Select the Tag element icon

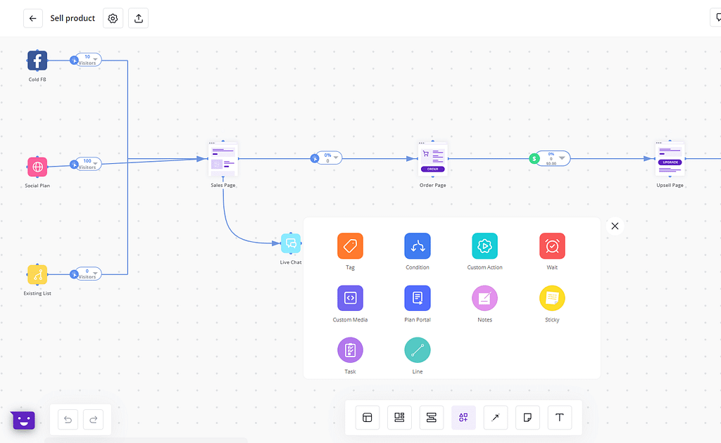[x=350, y=246]
